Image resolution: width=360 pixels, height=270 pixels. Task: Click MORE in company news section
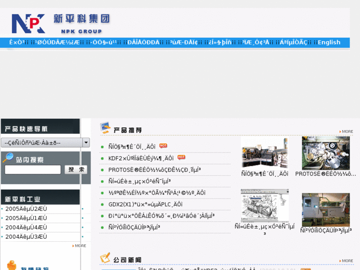pos(347,261)
